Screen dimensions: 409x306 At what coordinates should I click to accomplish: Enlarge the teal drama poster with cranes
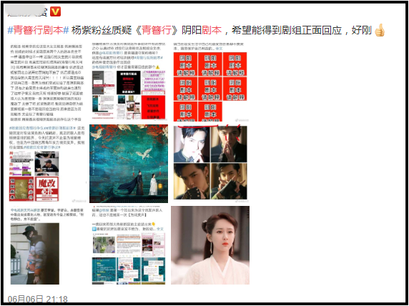(x=129, y=164)
